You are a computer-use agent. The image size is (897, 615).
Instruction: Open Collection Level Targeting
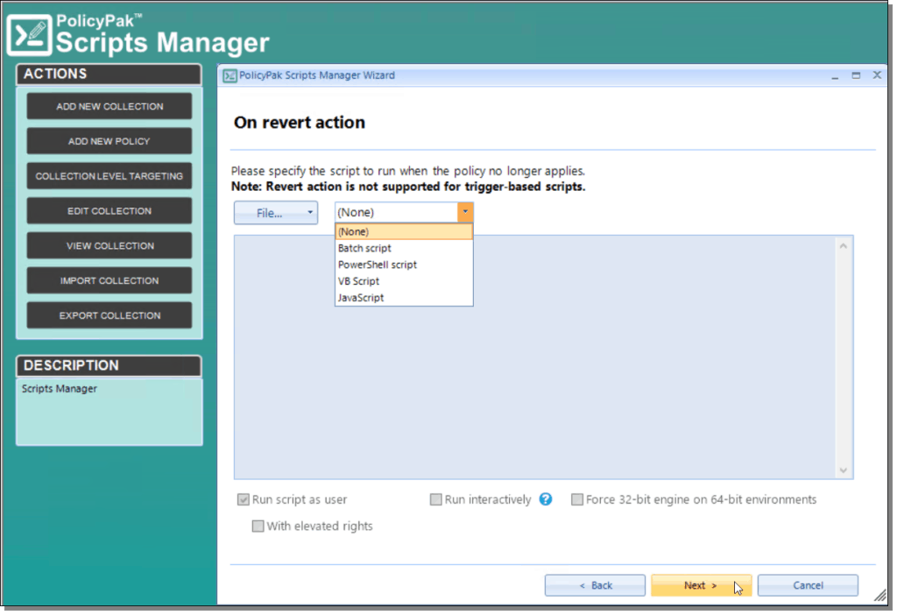tap(109, 175)
